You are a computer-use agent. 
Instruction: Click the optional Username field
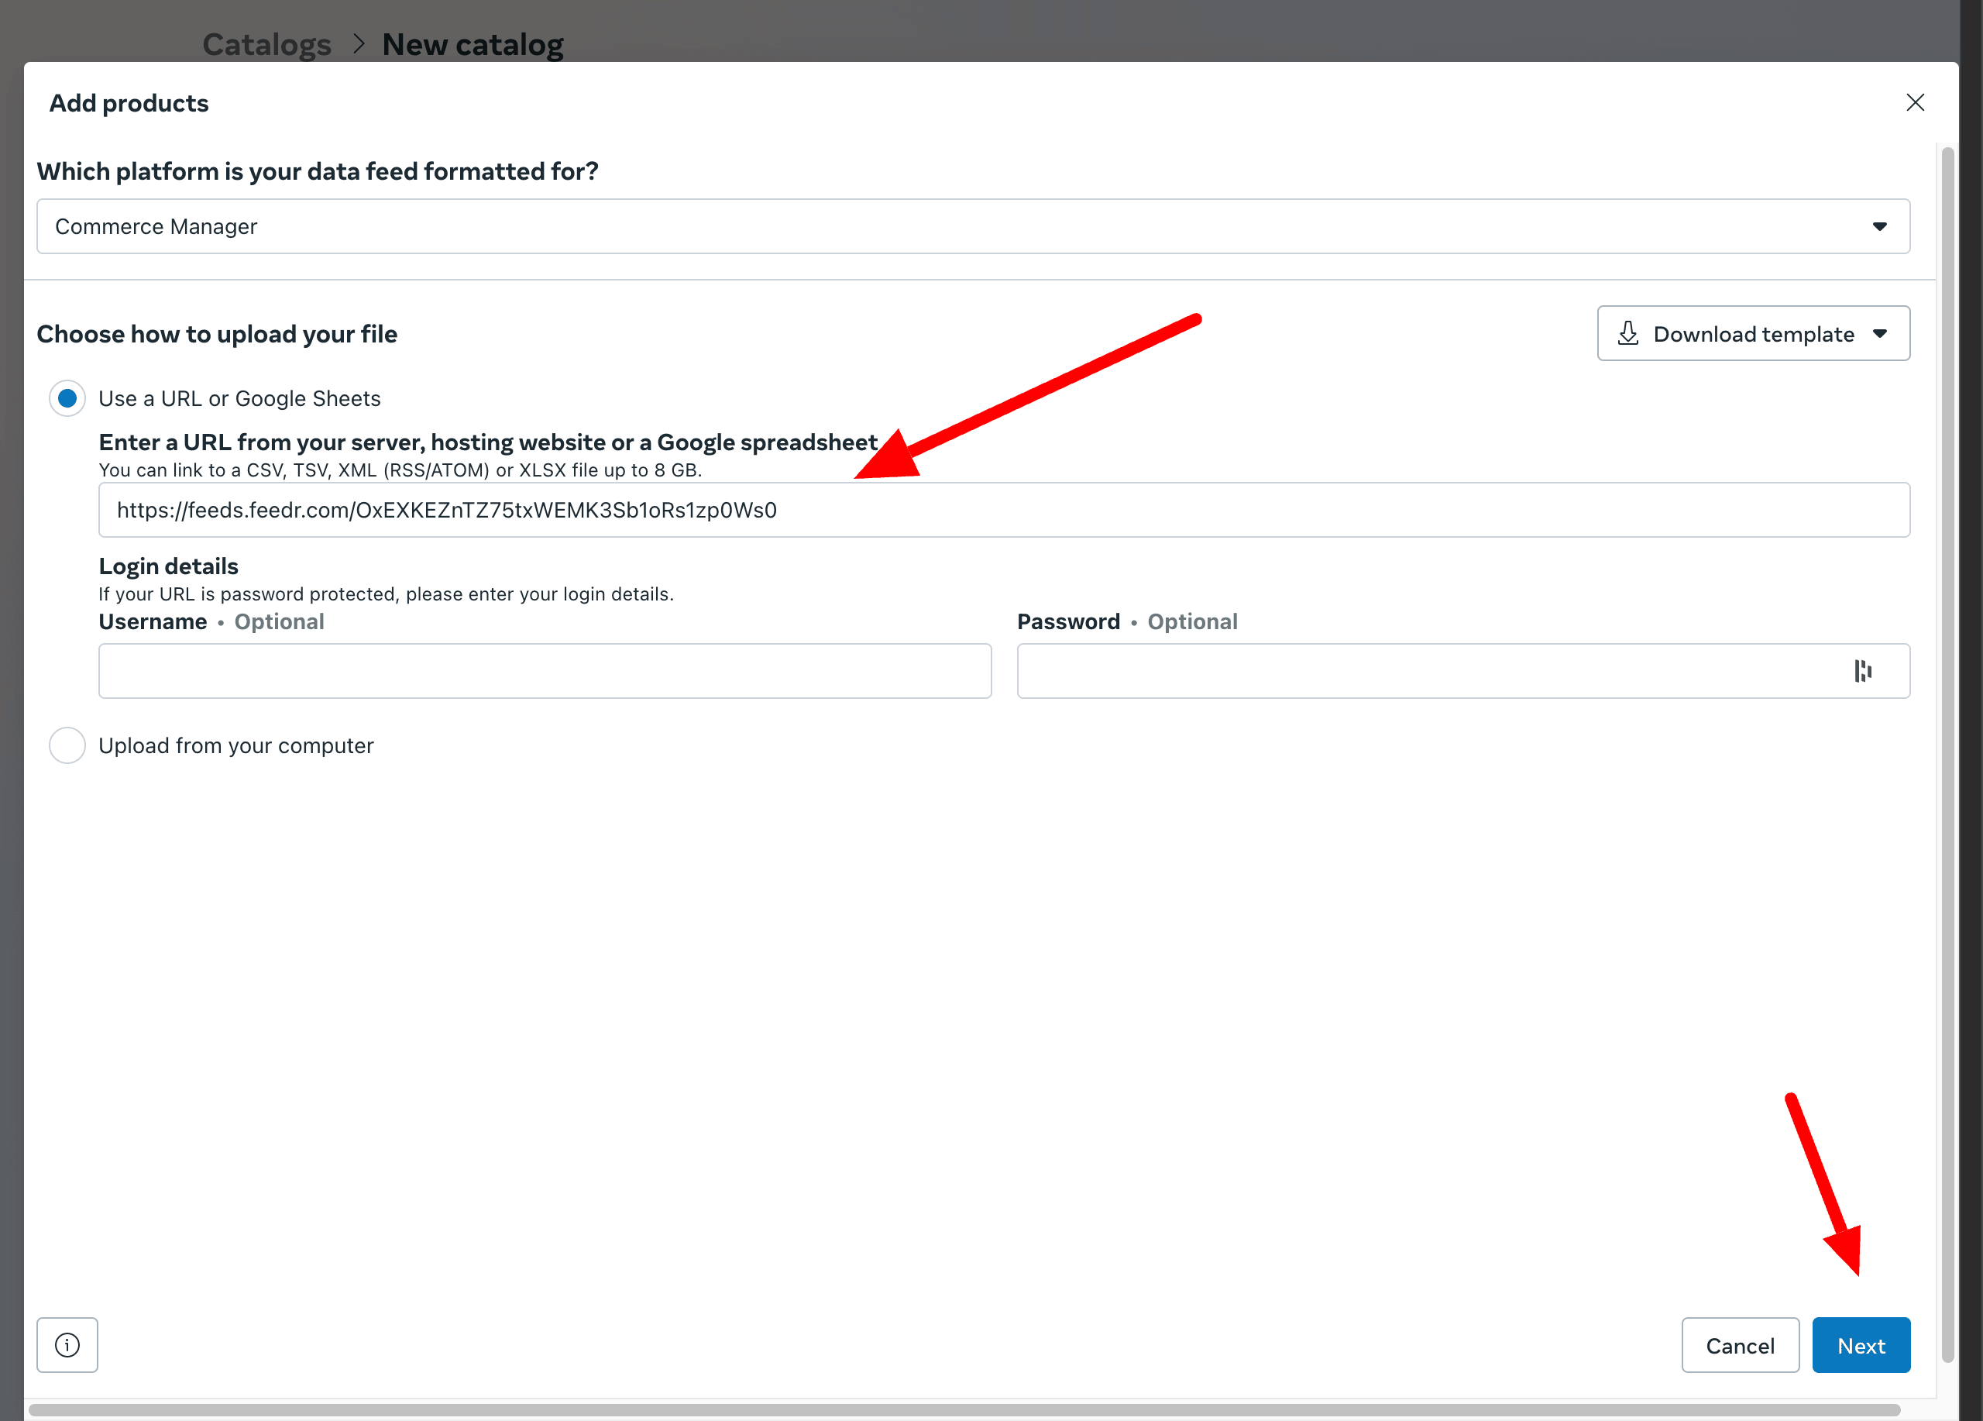[x=544, y=671]
